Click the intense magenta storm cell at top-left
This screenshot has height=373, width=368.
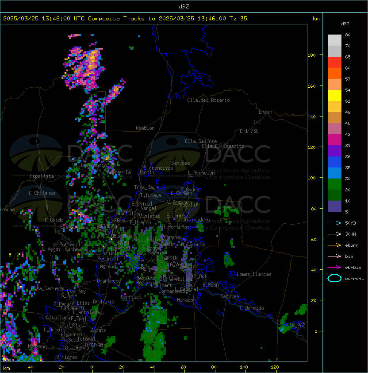84,69
